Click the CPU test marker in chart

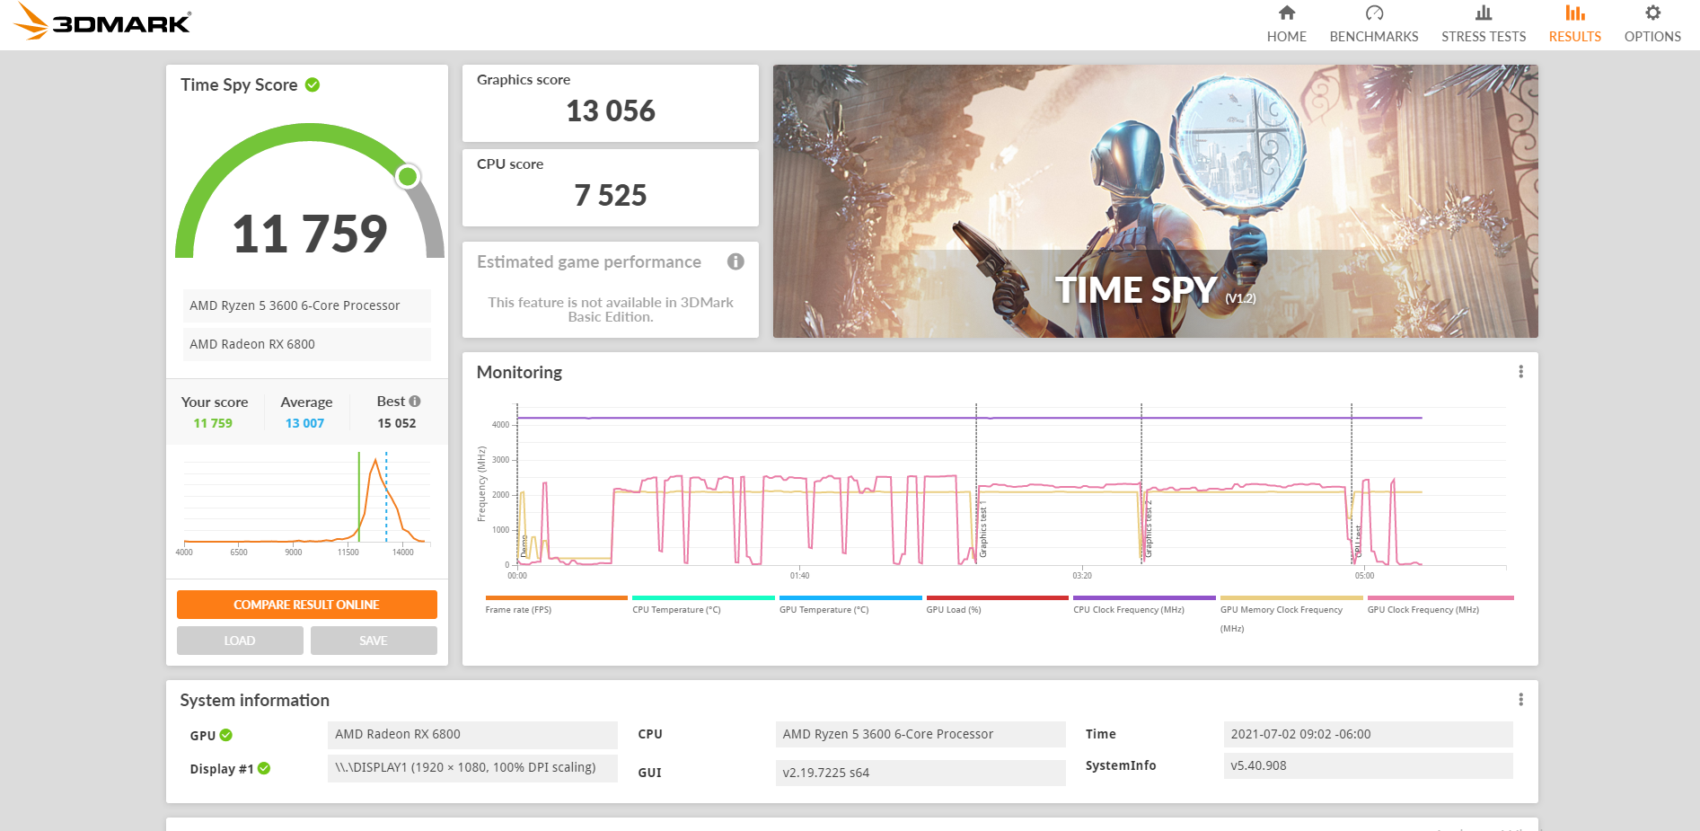(x=1358, y=542)
